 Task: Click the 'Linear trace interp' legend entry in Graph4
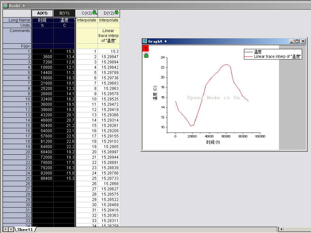click(x=278, y=57)
